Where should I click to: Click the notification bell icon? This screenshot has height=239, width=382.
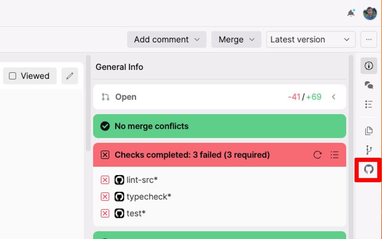pyautogui.click(x=351, y=13)
